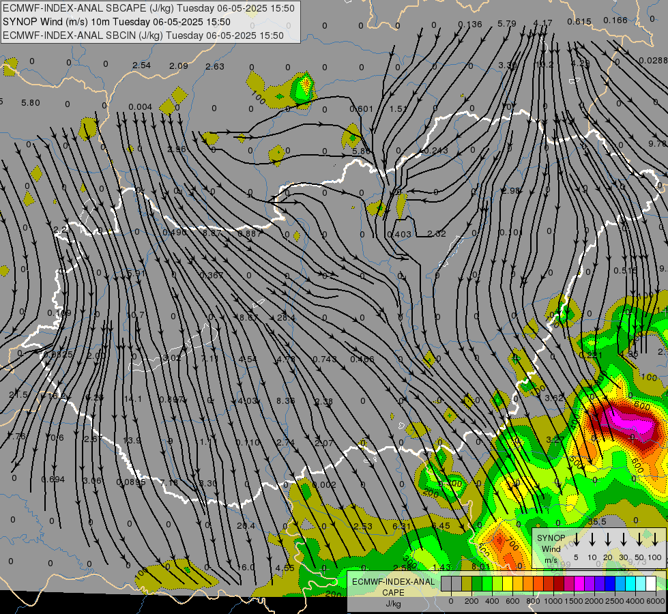Click the map value 10.7
Screen dimensions: 668x614
point(135,315)
